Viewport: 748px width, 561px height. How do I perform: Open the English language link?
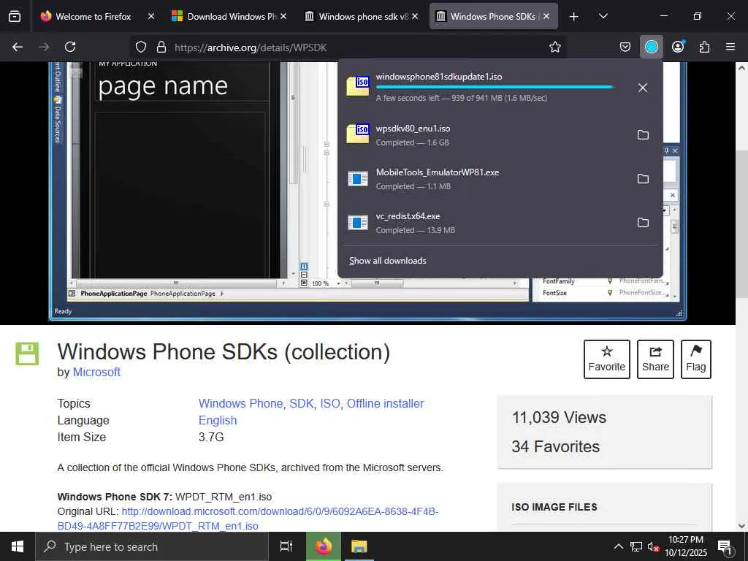(218, 420)
